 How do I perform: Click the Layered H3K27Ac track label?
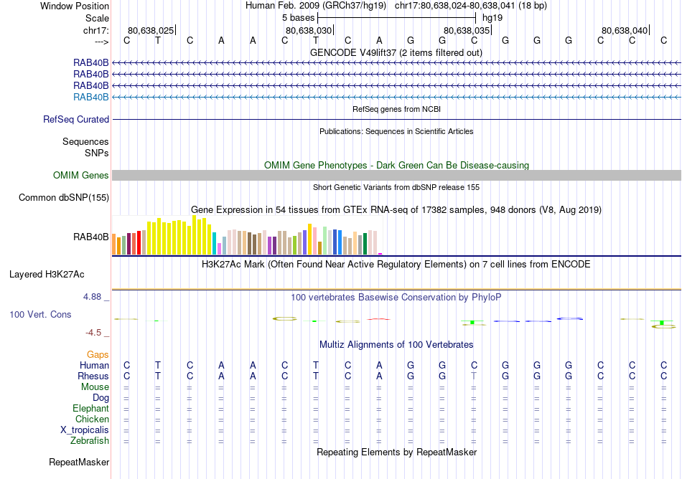47,275
